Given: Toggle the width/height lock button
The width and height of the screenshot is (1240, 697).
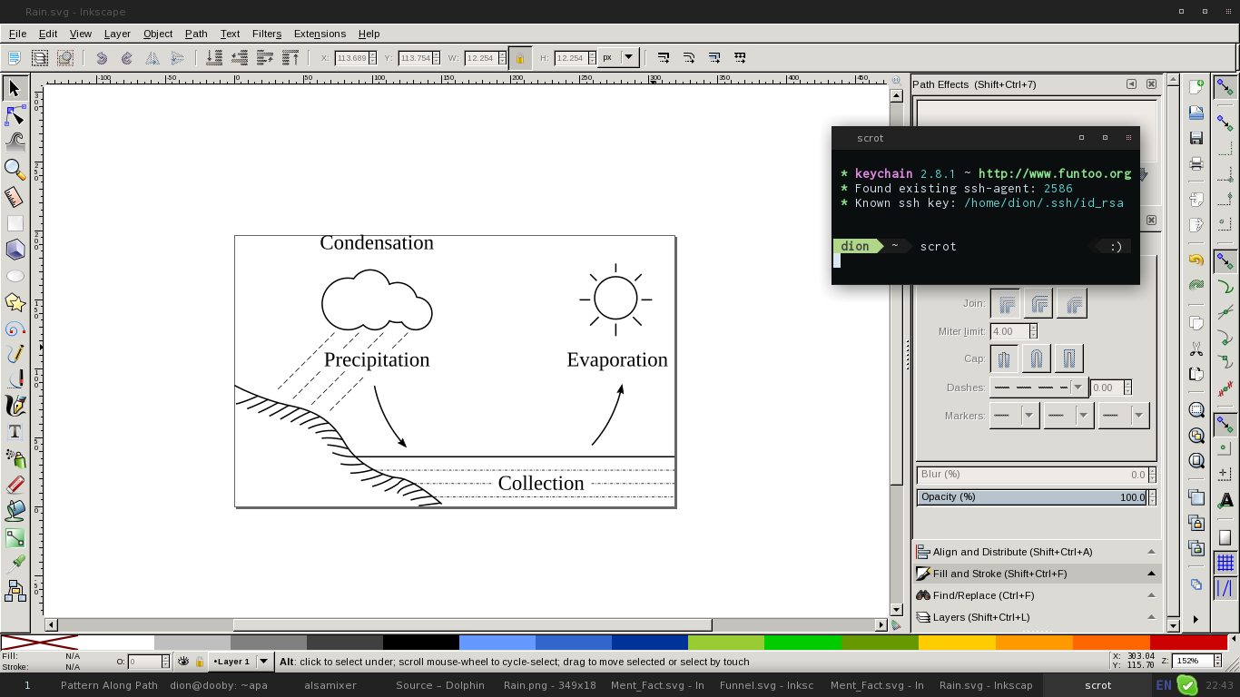Looking at the screenshot, I should 520,57.
